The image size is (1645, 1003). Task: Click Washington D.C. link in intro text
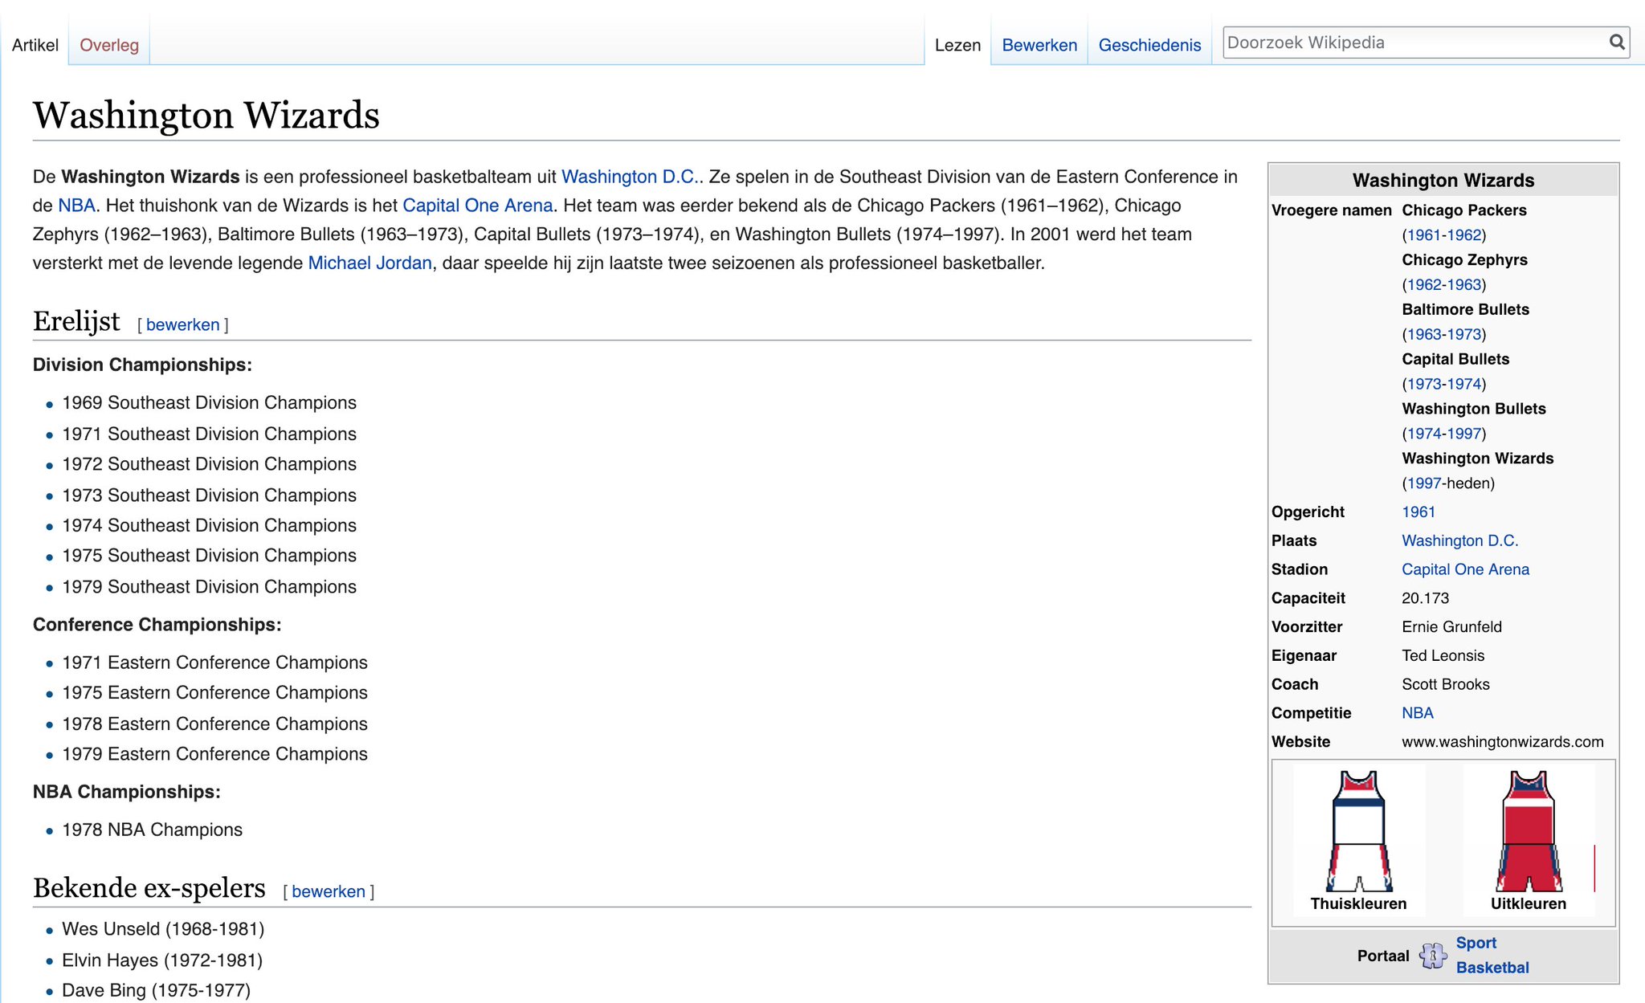pyautogui.click(x=629, y=176)
